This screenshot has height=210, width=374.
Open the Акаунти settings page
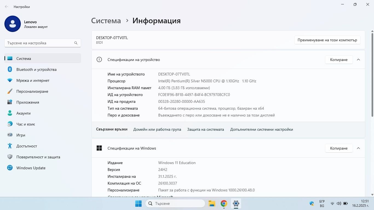tap(43, 113)
